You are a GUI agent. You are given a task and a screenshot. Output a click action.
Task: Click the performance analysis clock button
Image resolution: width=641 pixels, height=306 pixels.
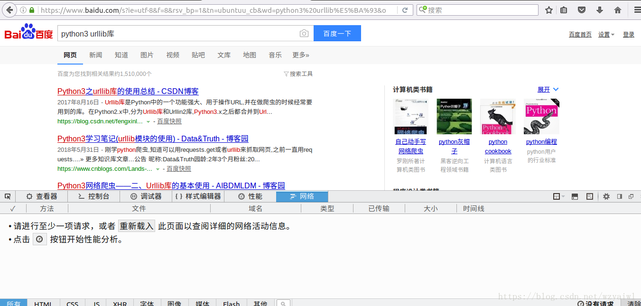(x=40, y=240)
